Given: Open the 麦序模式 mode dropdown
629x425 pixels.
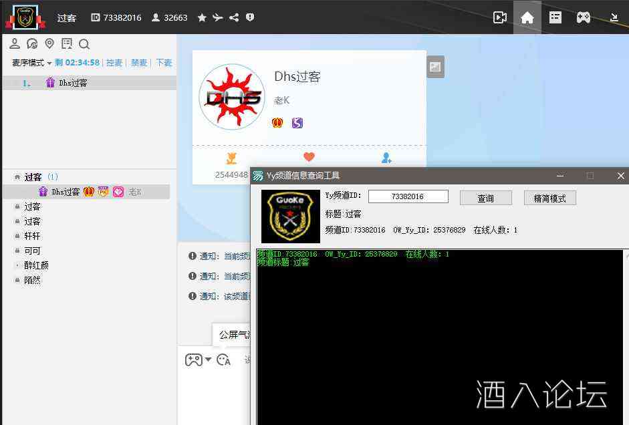Looking at the screenshot, I should [31, 63].
